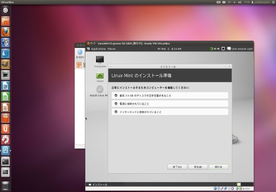Click the 電源に接続されていること row
Screen dimensions: 276x192
coord(170,104)
